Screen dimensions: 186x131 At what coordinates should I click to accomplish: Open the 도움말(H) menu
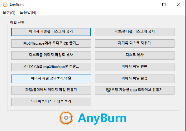(x=28, y=12)
